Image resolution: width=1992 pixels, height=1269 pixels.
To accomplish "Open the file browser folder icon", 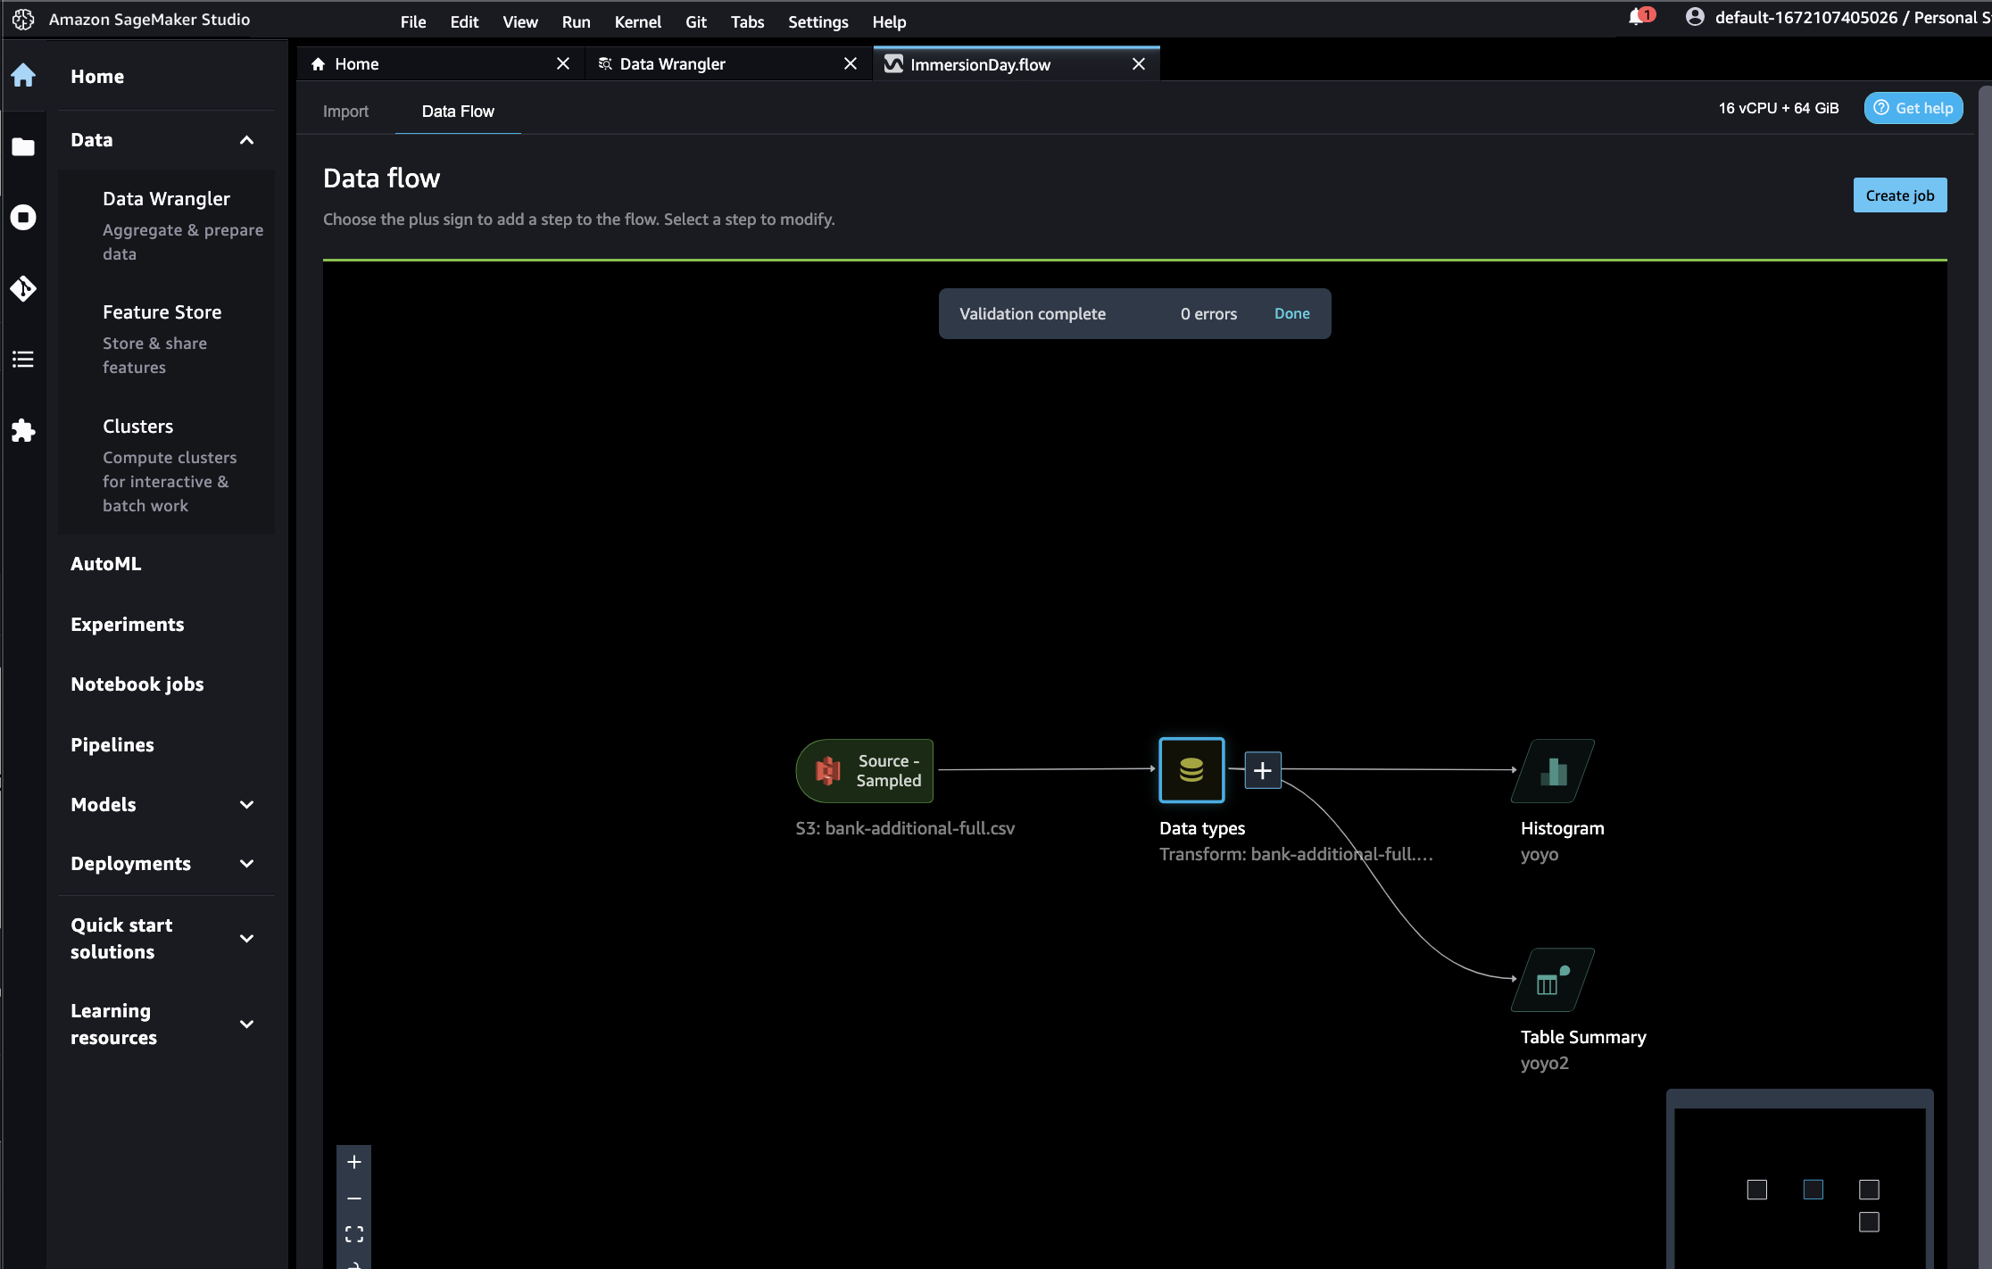I will pos(23,146).
